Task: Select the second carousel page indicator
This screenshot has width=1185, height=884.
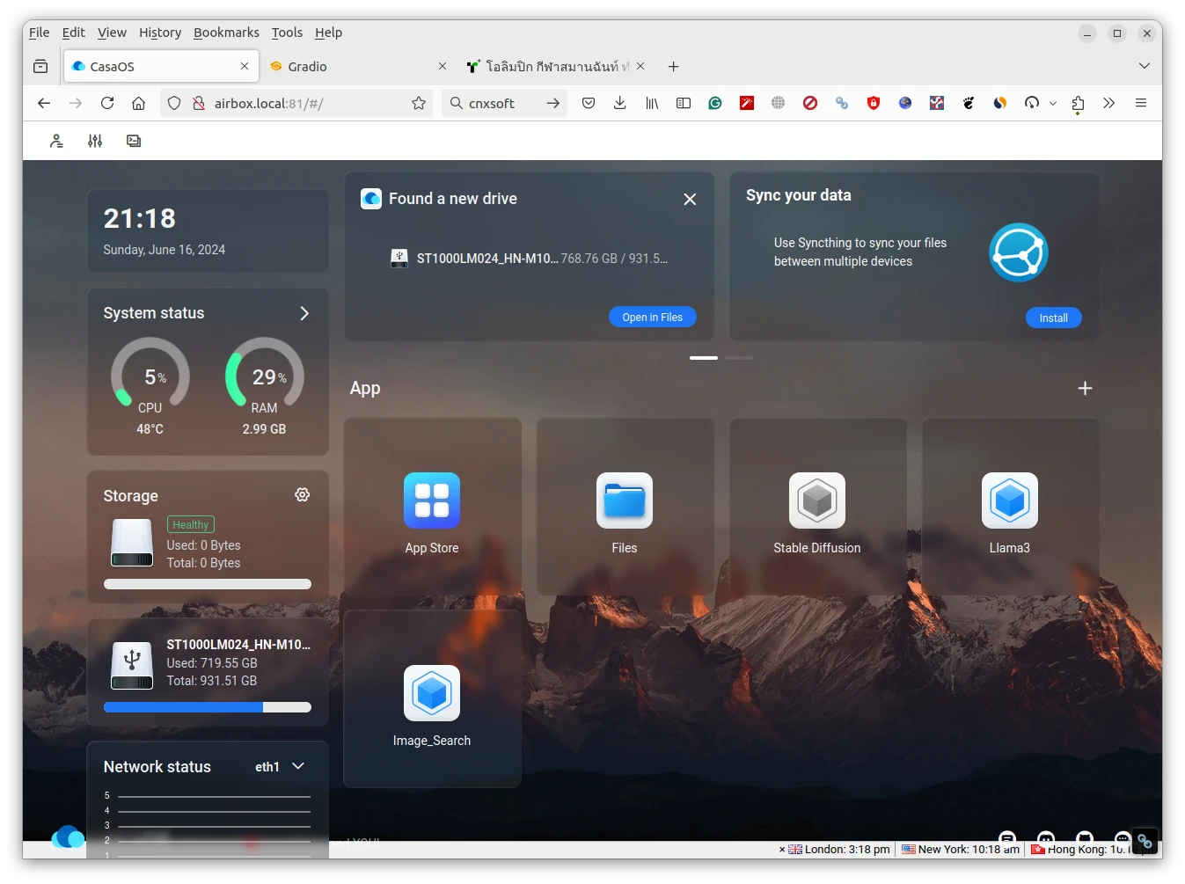Action: click(739, 358)
